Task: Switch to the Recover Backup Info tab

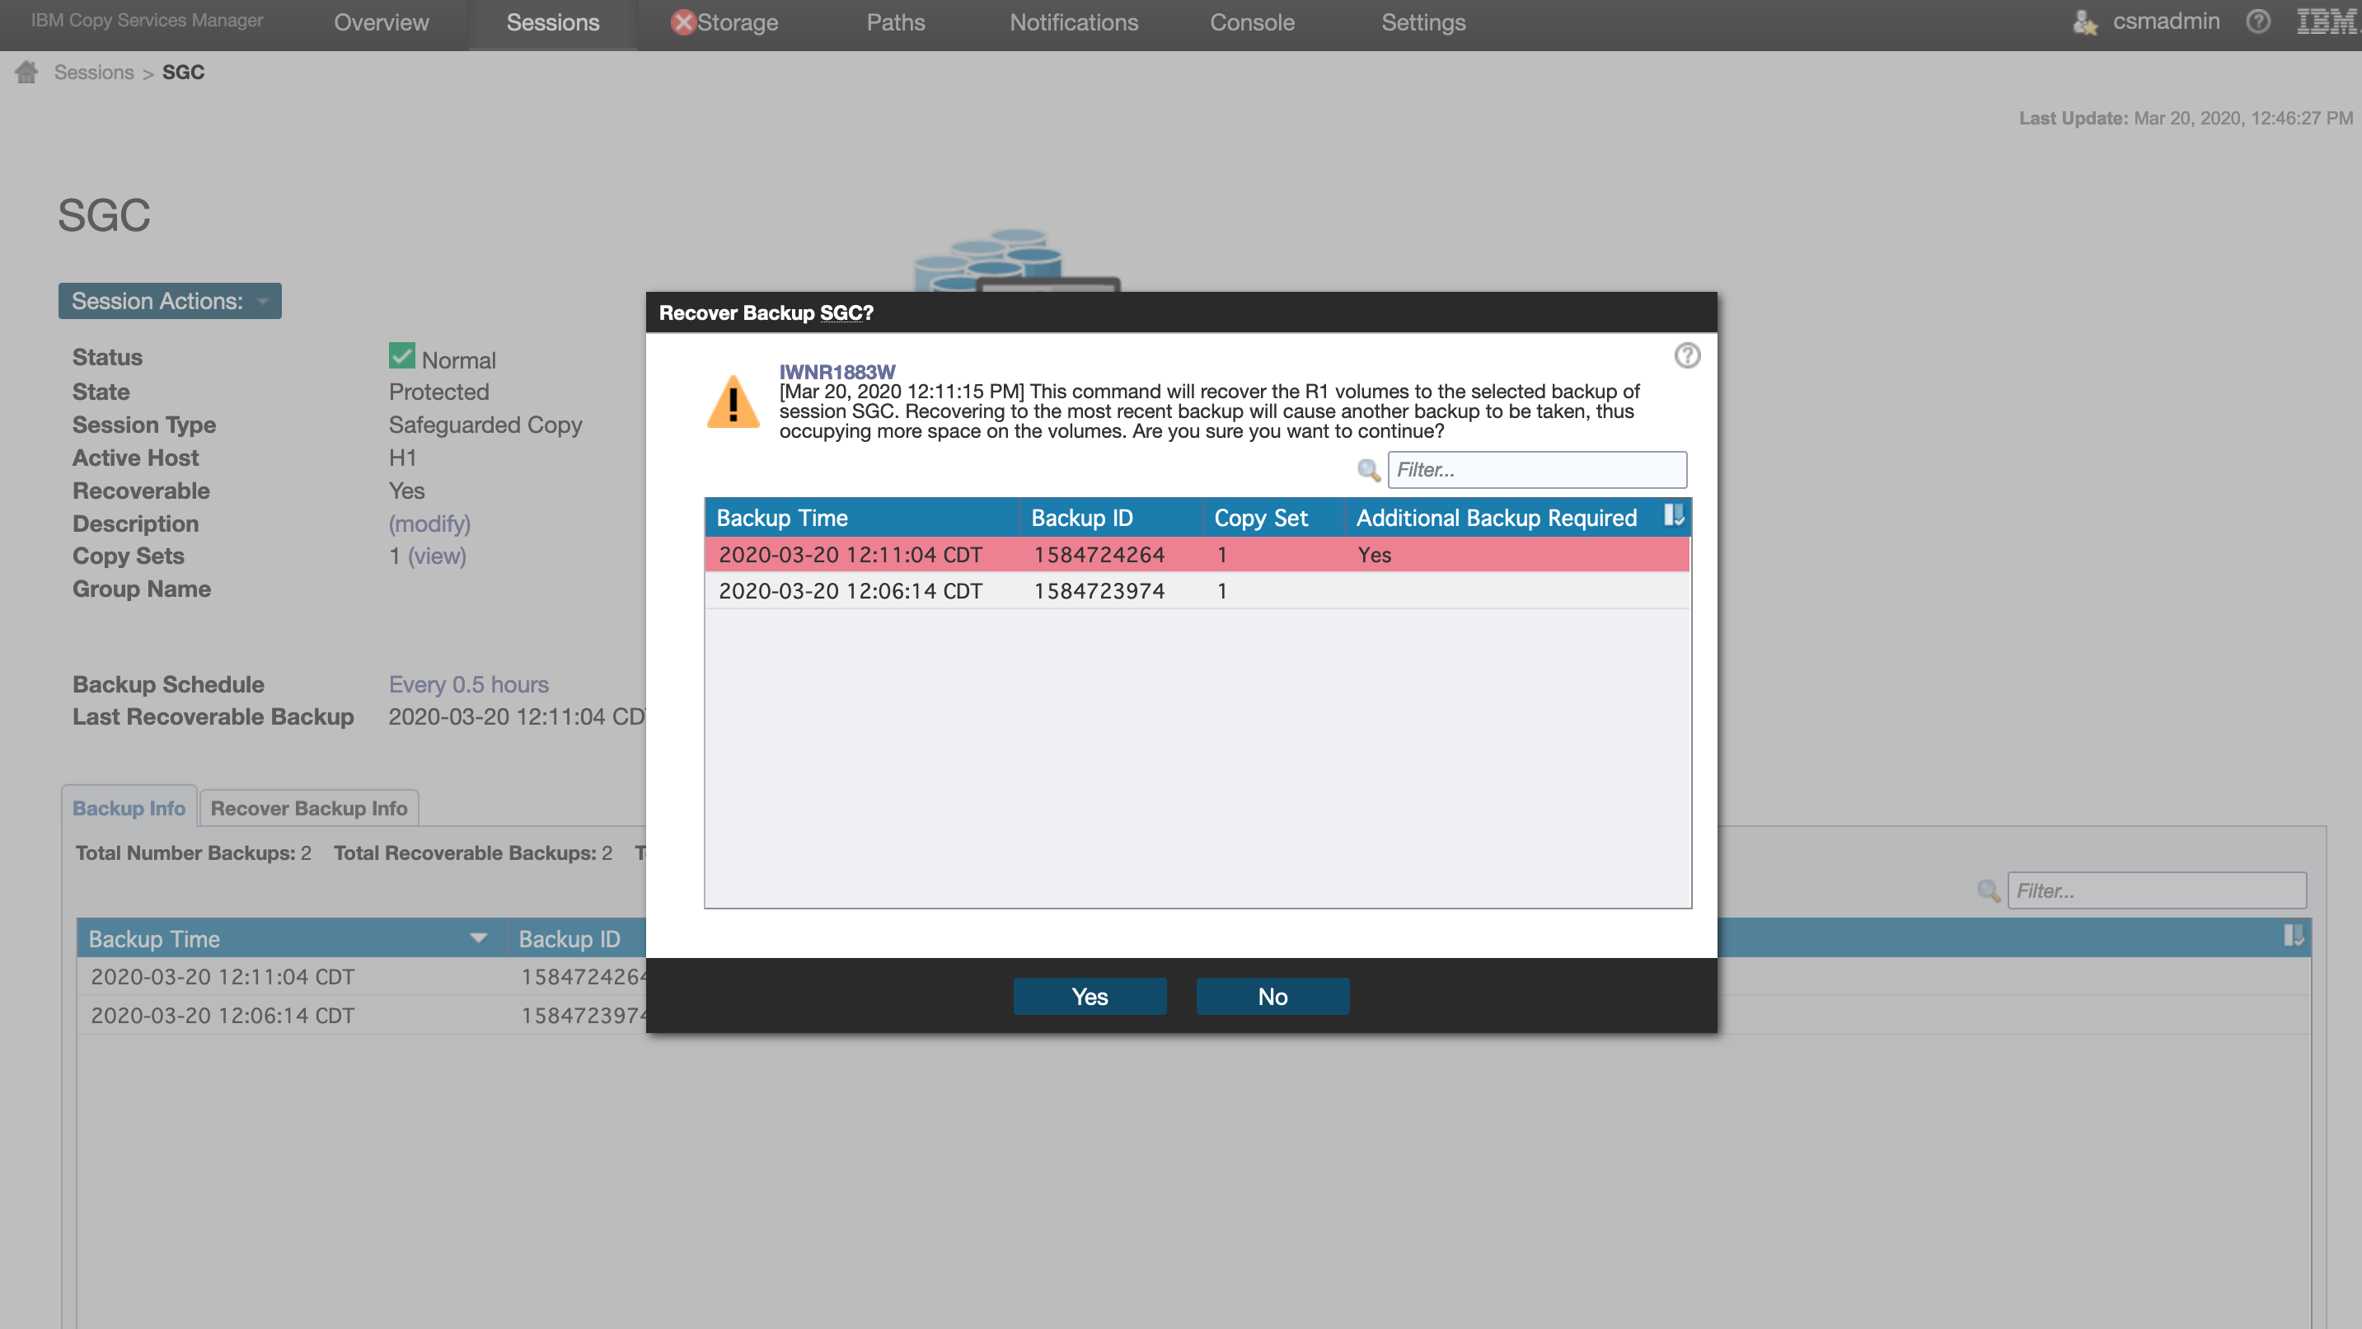Action: pyautogui.click(x=309, y=807)
